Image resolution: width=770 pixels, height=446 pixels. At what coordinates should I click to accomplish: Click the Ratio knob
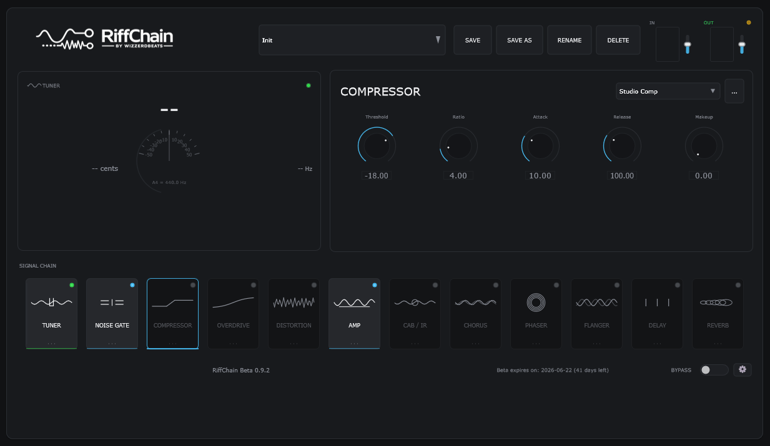click(458, 146)
